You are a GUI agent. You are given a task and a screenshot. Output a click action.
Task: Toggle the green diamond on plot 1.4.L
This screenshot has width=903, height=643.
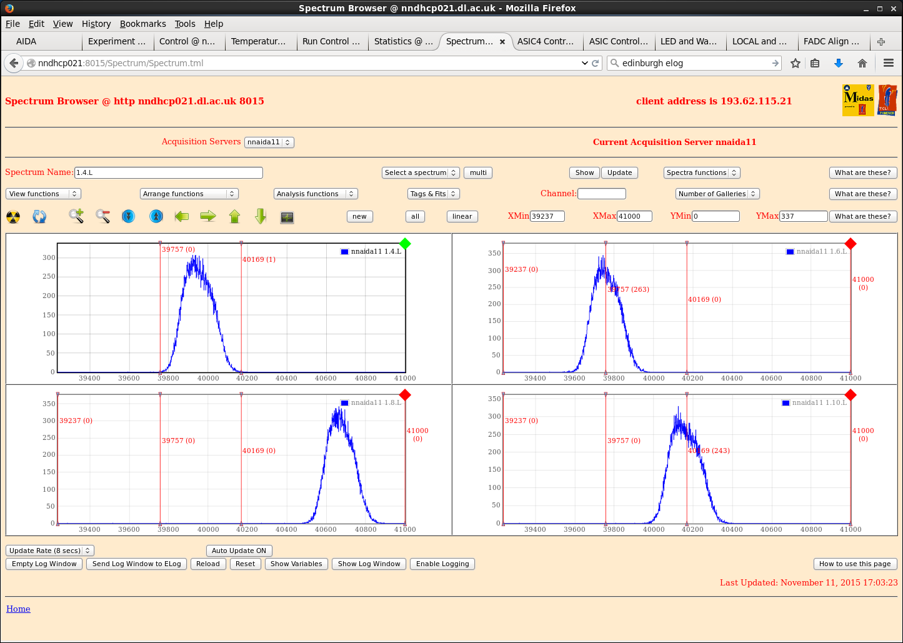point(405,244)
